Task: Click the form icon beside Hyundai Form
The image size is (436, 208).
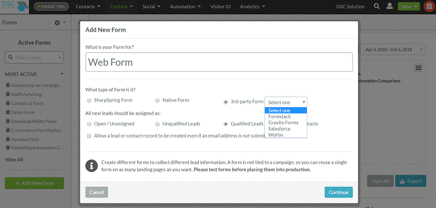Action: [8, 139]
